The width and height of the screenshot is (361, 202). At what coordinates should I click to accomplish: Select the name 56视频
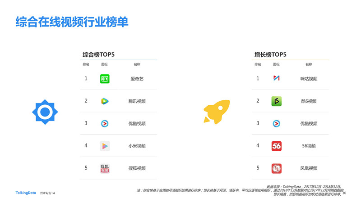(x=309, y=146)
